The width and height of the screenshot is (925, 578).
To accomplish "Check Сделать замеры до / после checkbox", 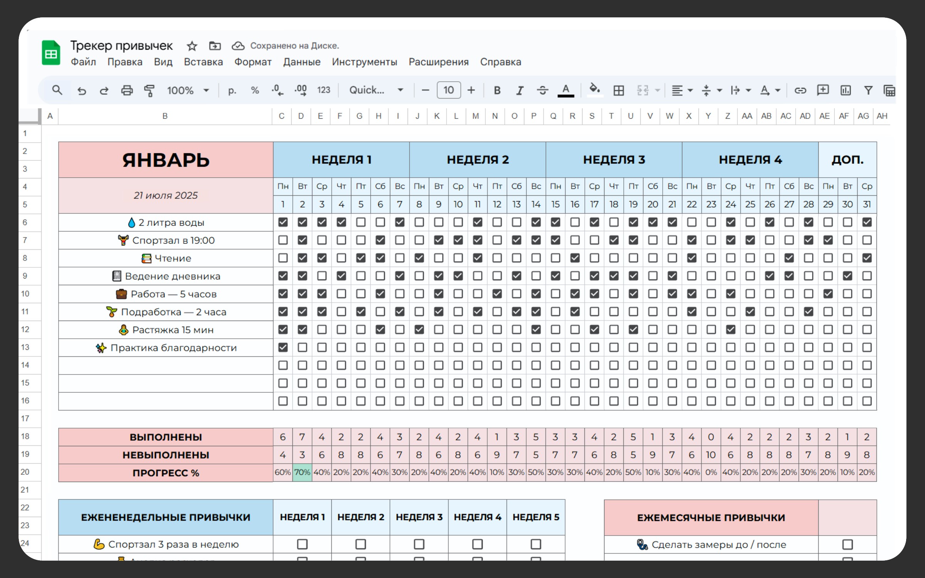I will [848, 544].
